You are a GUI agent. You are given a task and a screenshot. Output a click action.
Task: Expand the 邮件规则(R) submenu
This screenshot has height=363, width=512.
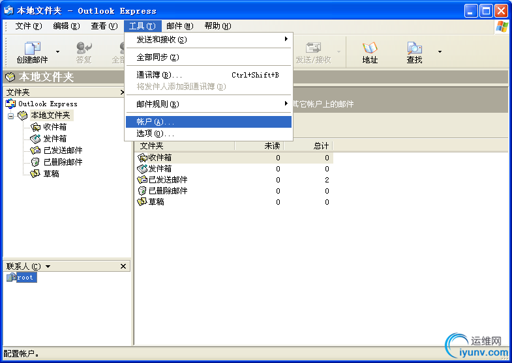tap(209, 104)
